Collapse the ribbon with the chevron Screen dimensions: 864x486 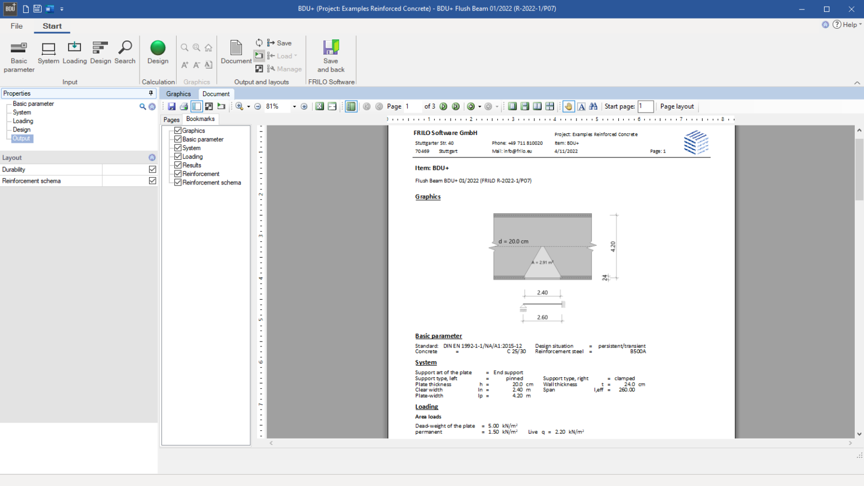click(857, 83)
